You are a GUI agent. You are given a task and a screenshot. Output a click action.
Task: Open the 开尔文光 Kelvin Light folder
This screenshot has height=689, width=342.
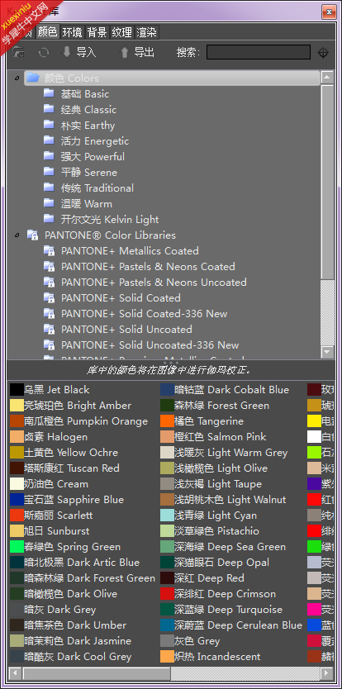click(x=101, y=220)
